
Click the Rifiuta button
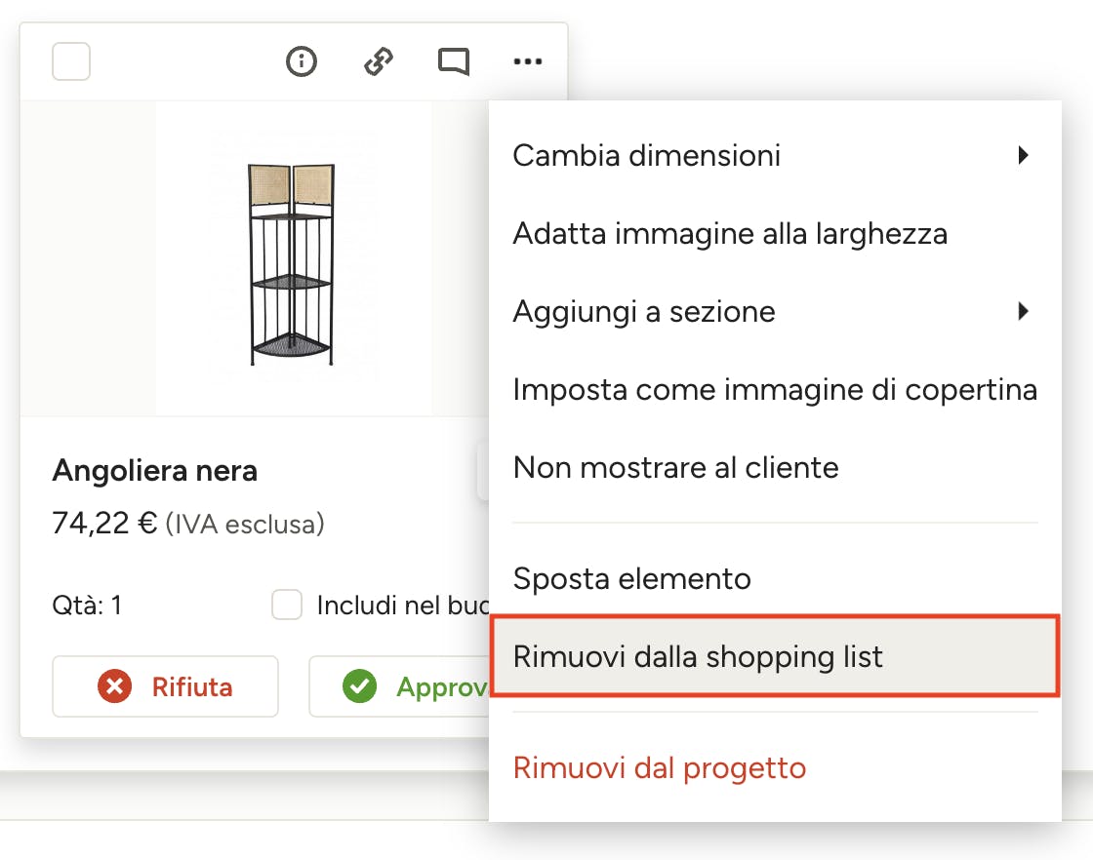[165, 686]
